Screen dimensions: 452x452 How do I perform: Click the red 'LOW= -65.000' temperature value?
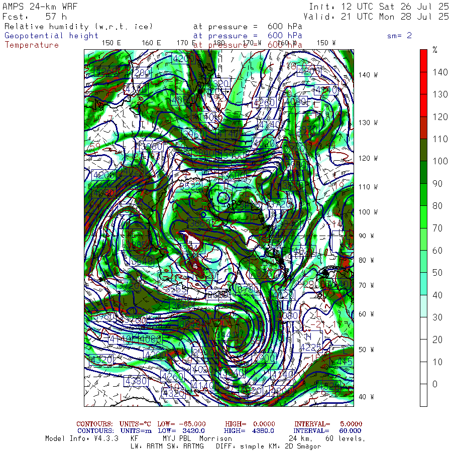[182, 424]
